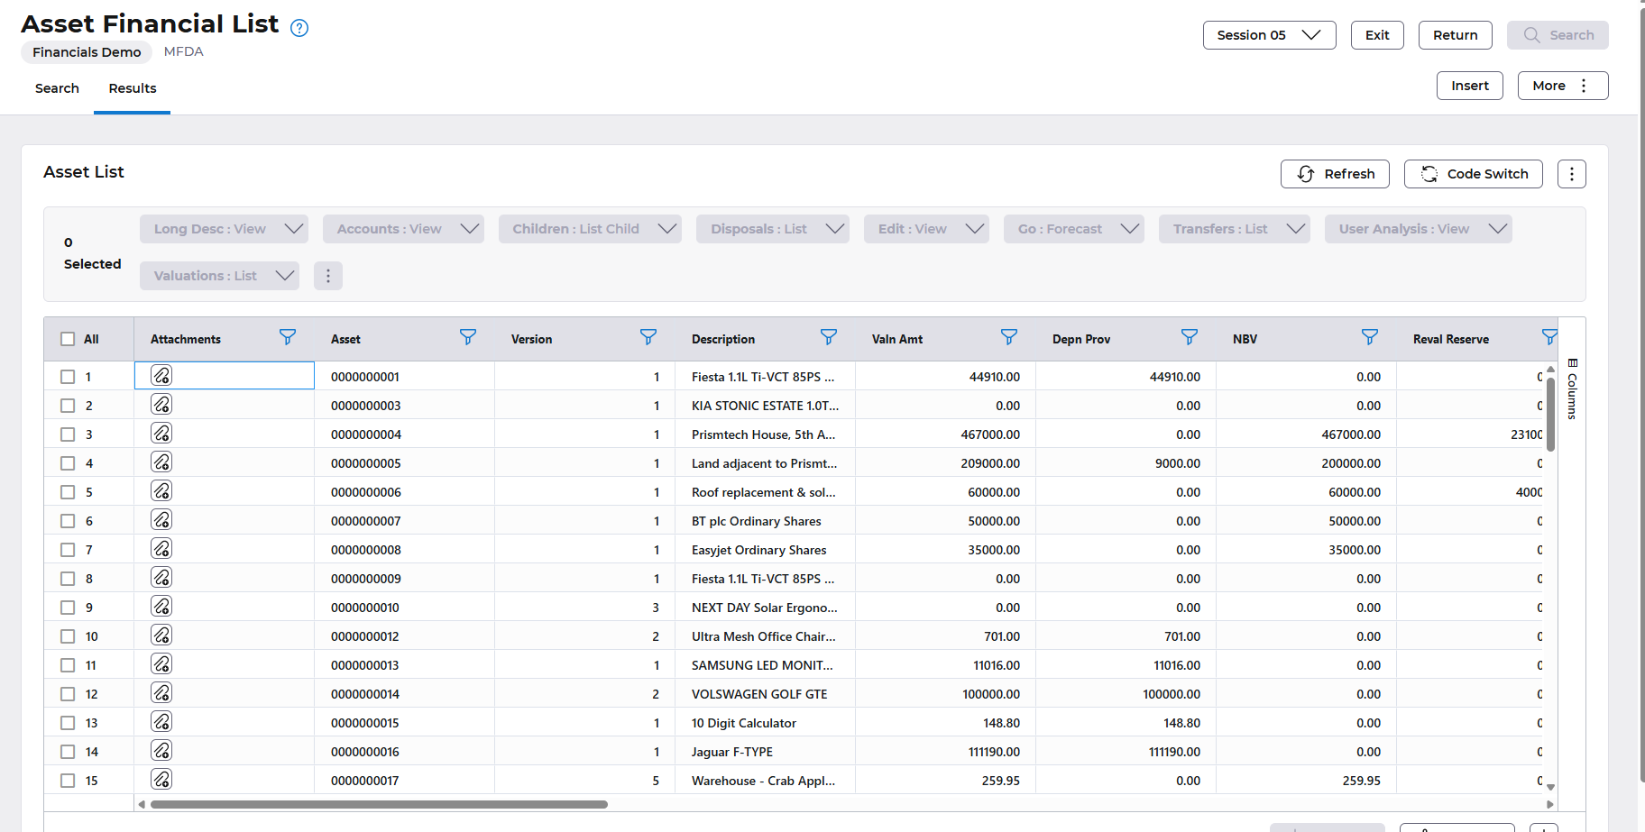This screenshot has height=832, width=1645.
Task: Open Asset List kebab options menu
Action: [x=1571, y=174]
